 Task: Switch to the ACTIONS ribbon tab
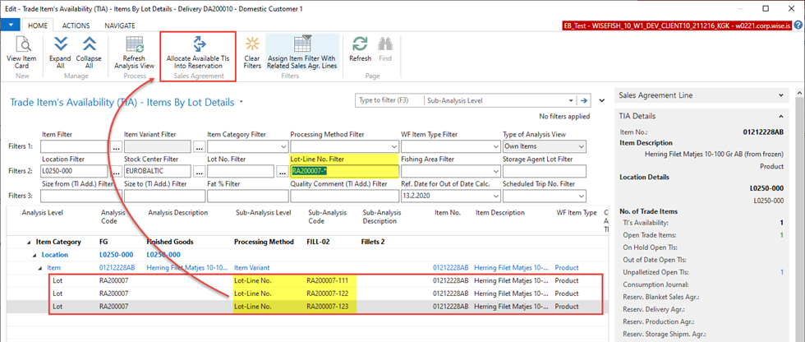tap(76, 25)
